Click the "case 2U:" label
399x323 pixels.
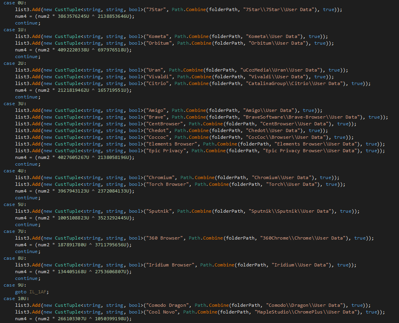click(15, 63)
